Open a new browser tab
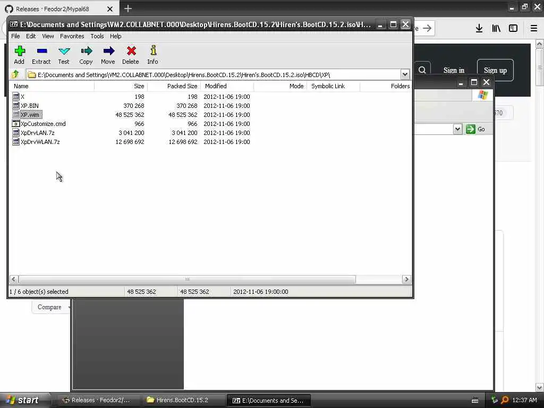Viewport: 544px width, 408px height. [x=128, y=8]
